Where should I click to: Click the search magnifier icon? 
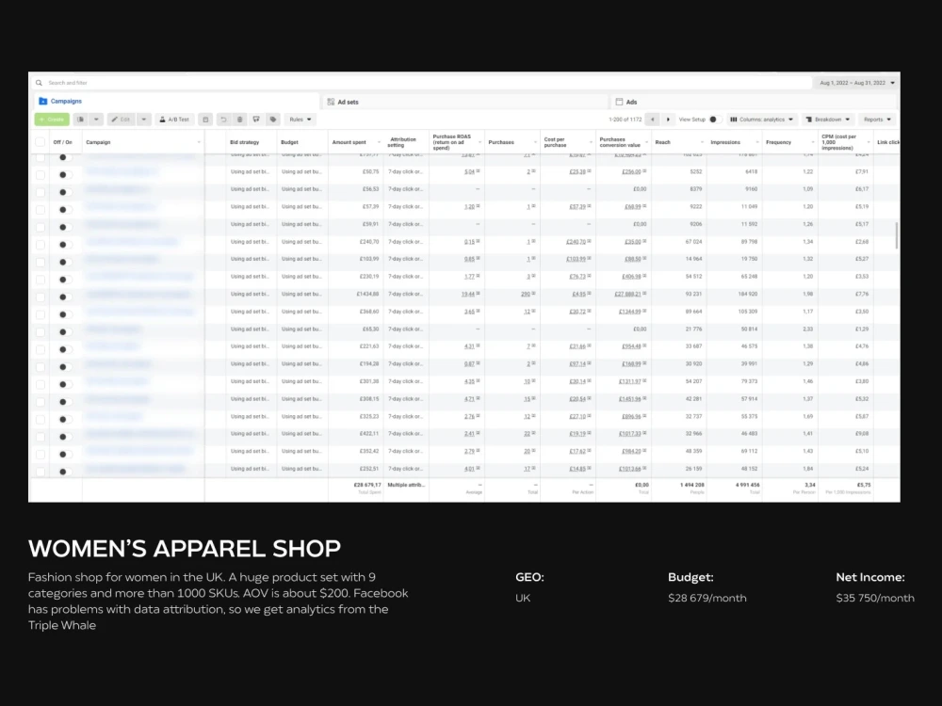[x=39, y=83]
